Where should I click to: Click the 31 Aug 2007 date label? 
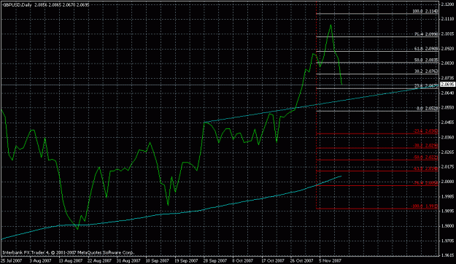(x=128, y=260)
